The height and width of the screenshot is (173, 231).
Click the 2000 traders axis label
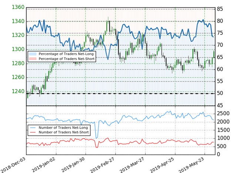223,122
